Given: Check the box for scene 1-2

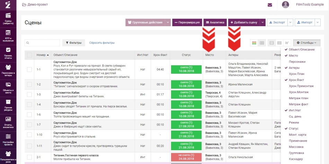Looking at the screenshot, I should pyautogui.click(x=29, y=84).
